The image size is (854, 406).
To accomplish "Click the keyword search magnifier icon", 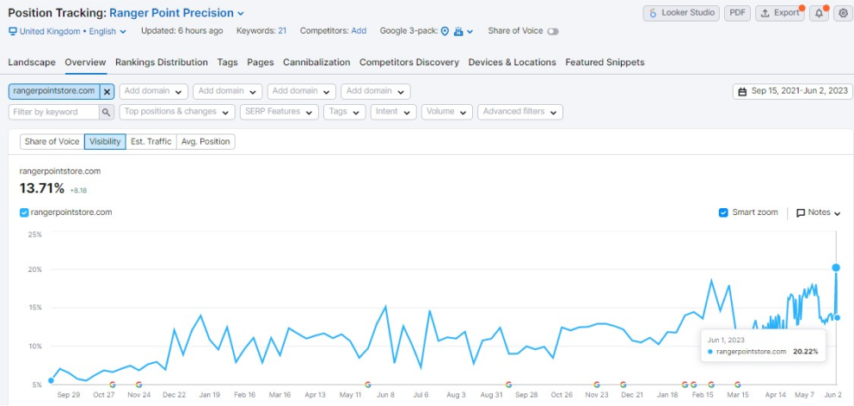I will pyautogui.click(x=106, y=112).
